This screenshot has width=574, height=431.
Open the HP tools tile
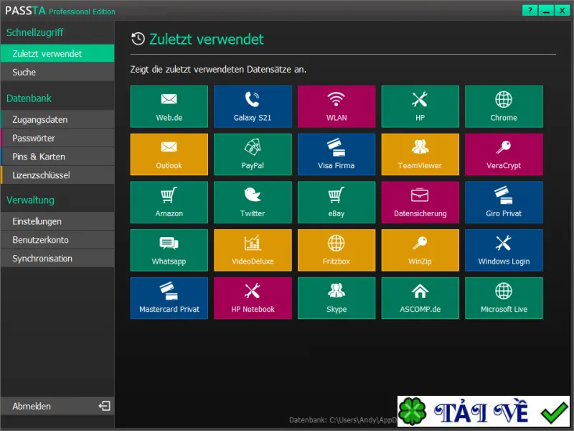(x=420, y=106)
